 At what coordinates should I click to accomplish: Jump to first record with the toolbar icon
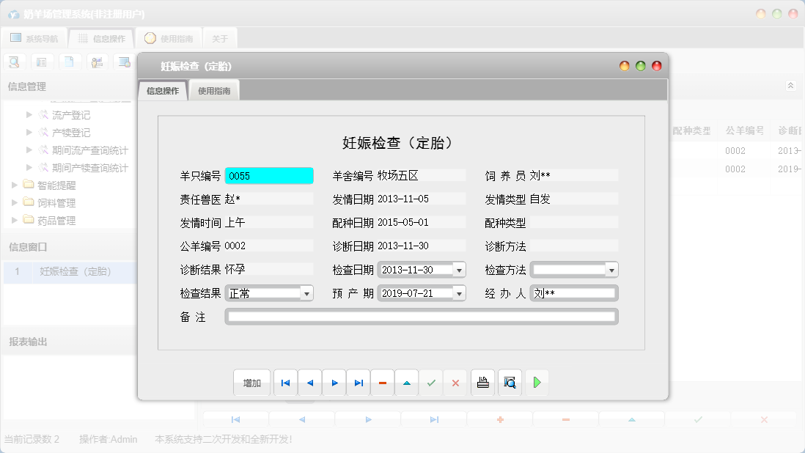(285, 382)
